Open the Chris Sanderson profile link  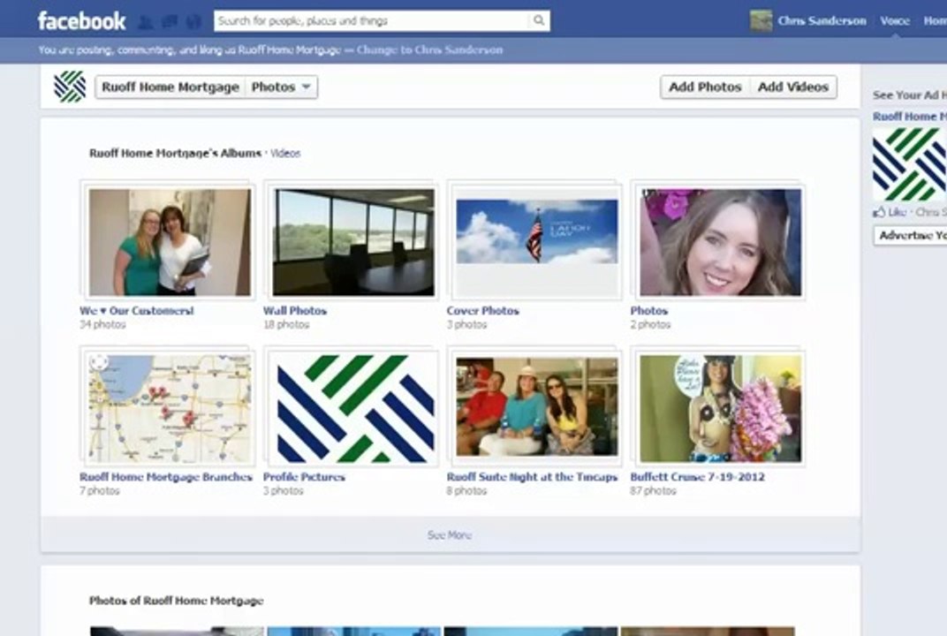(822, 20)
